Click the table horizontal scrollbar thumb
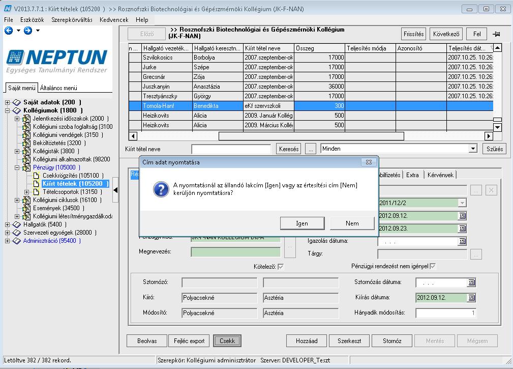The height and width of the screenshot is (369, 513). pyautogui.click(x=311, y=136)
